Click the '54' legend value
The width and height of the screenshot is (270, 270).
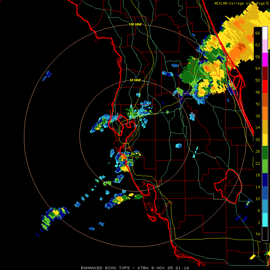coord(258,68)
